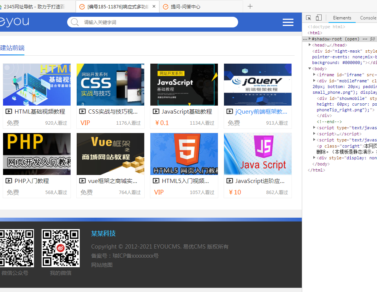
Task: Click the PHP网页开发入门教程 thumbnail
Action: [x=37, y=154]
